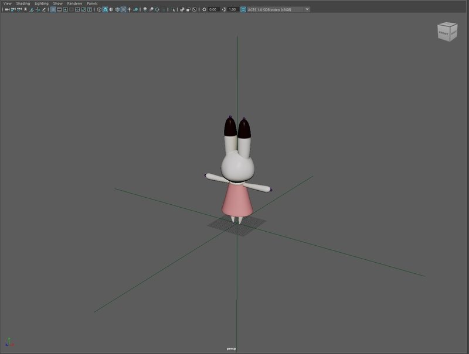Open the View menu
Screen dimensions: 469x354
tap(7, 4)
